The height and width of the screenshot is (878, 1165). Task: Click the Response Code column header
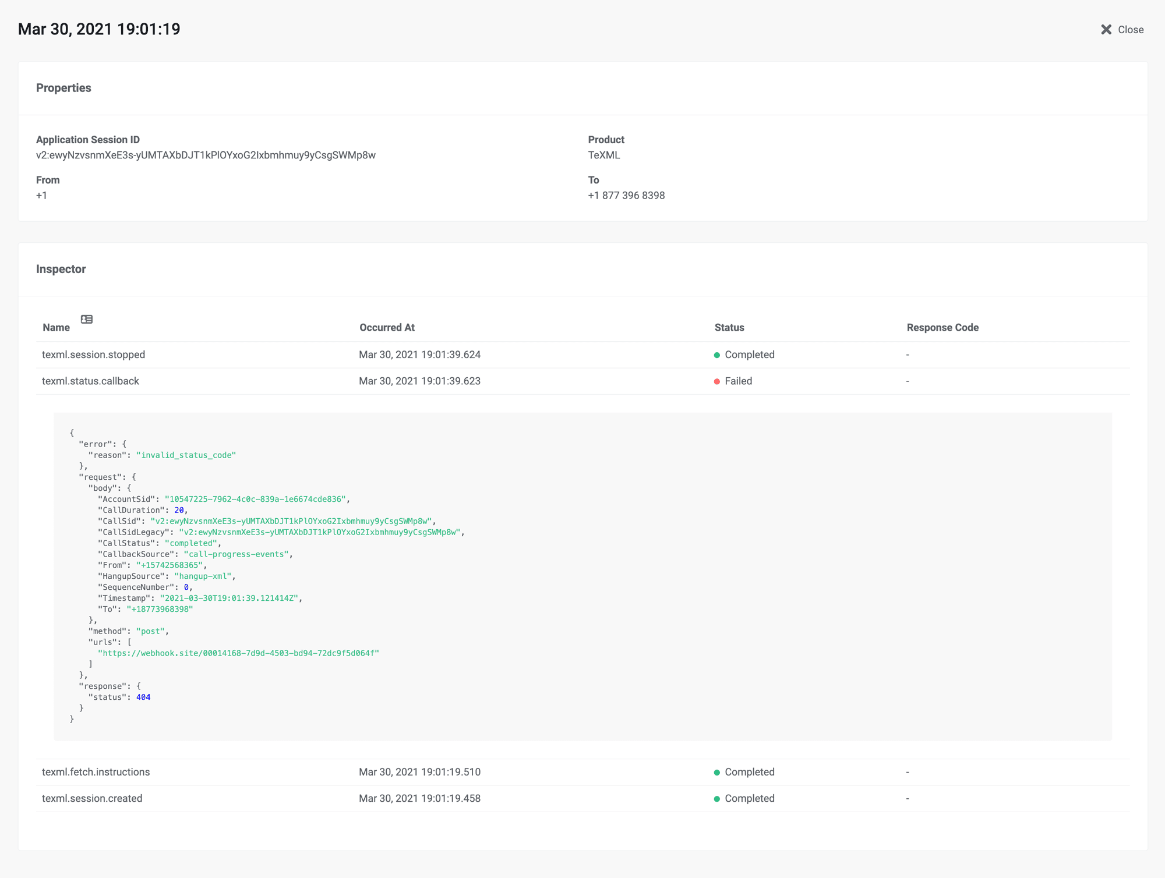pos(942,328)
